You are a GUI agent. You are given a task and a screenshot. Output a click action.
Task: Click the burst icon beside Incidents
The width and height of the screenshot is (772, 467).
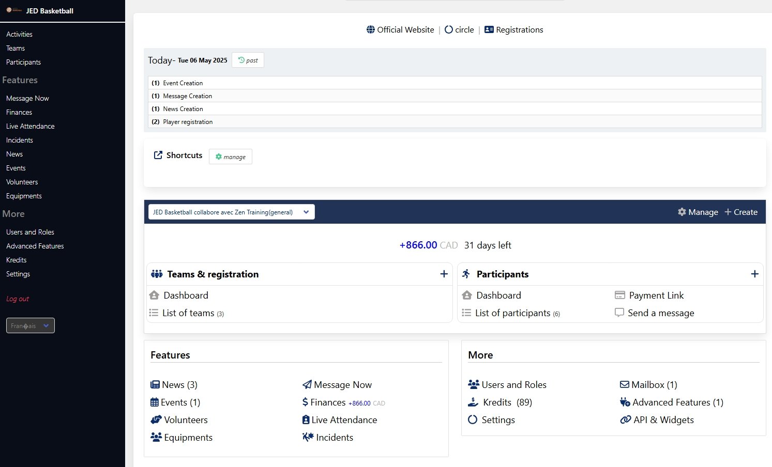tap(308, 437)
